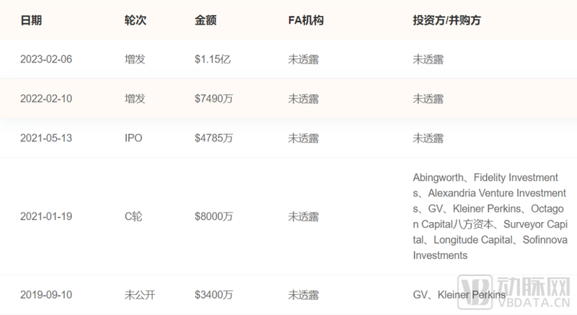
Task: Open the 2021-01-19 financing row date
Action: coord(45,216)
